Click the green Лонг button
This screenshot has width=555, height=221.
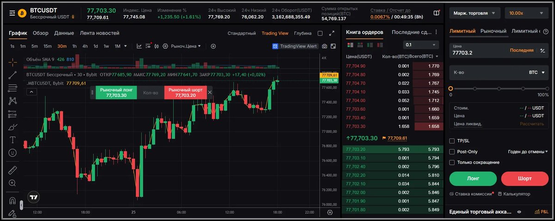point(473,179)
